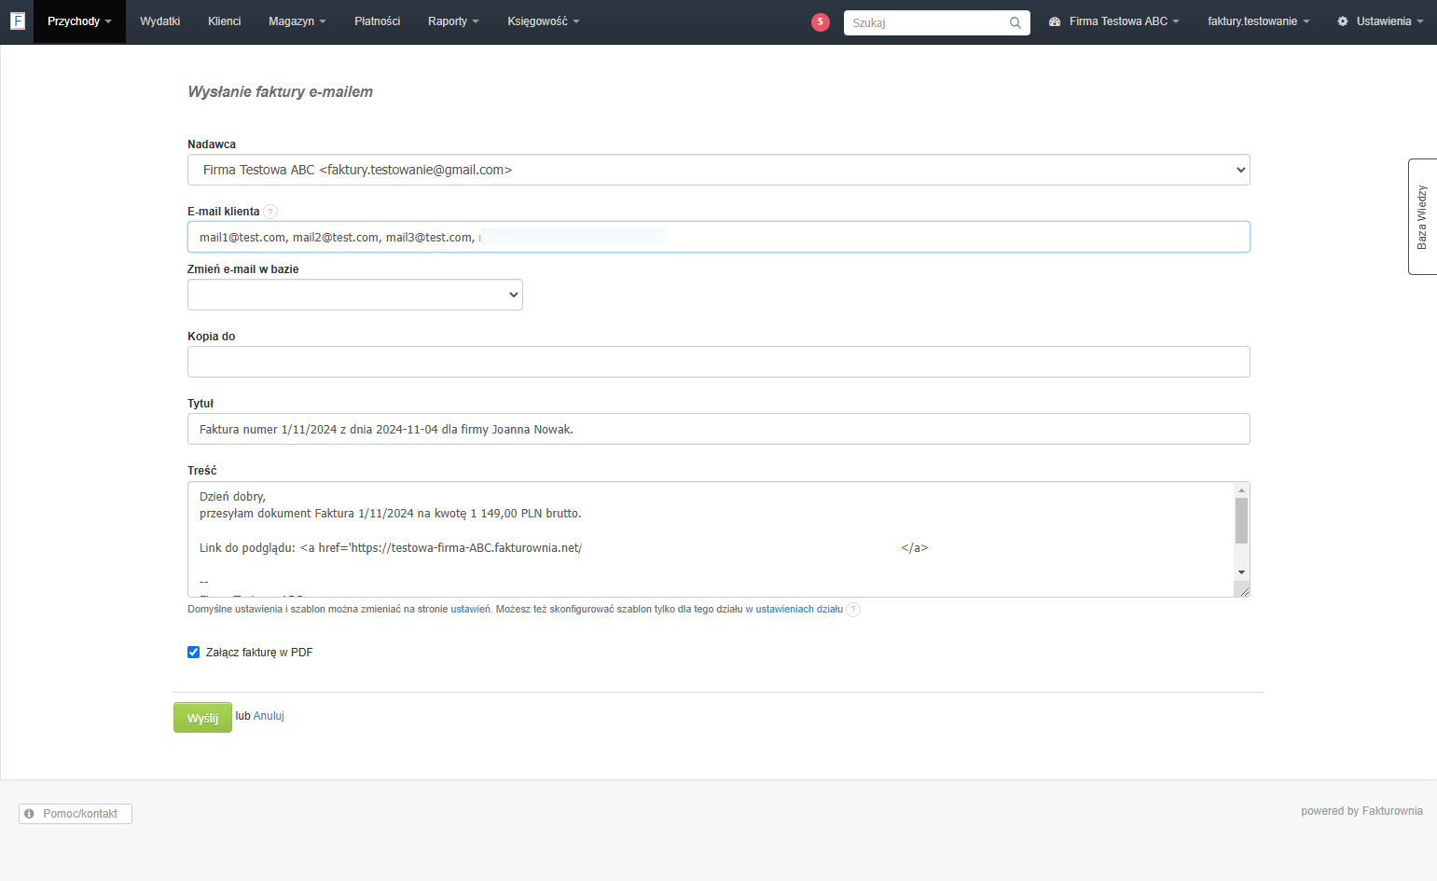Click into the 'Kopia do' field
1437x881 pixels.
click(x=718, y=362)
